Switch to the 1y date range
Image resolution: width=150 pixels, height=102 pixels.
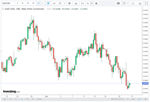(15, 99)
